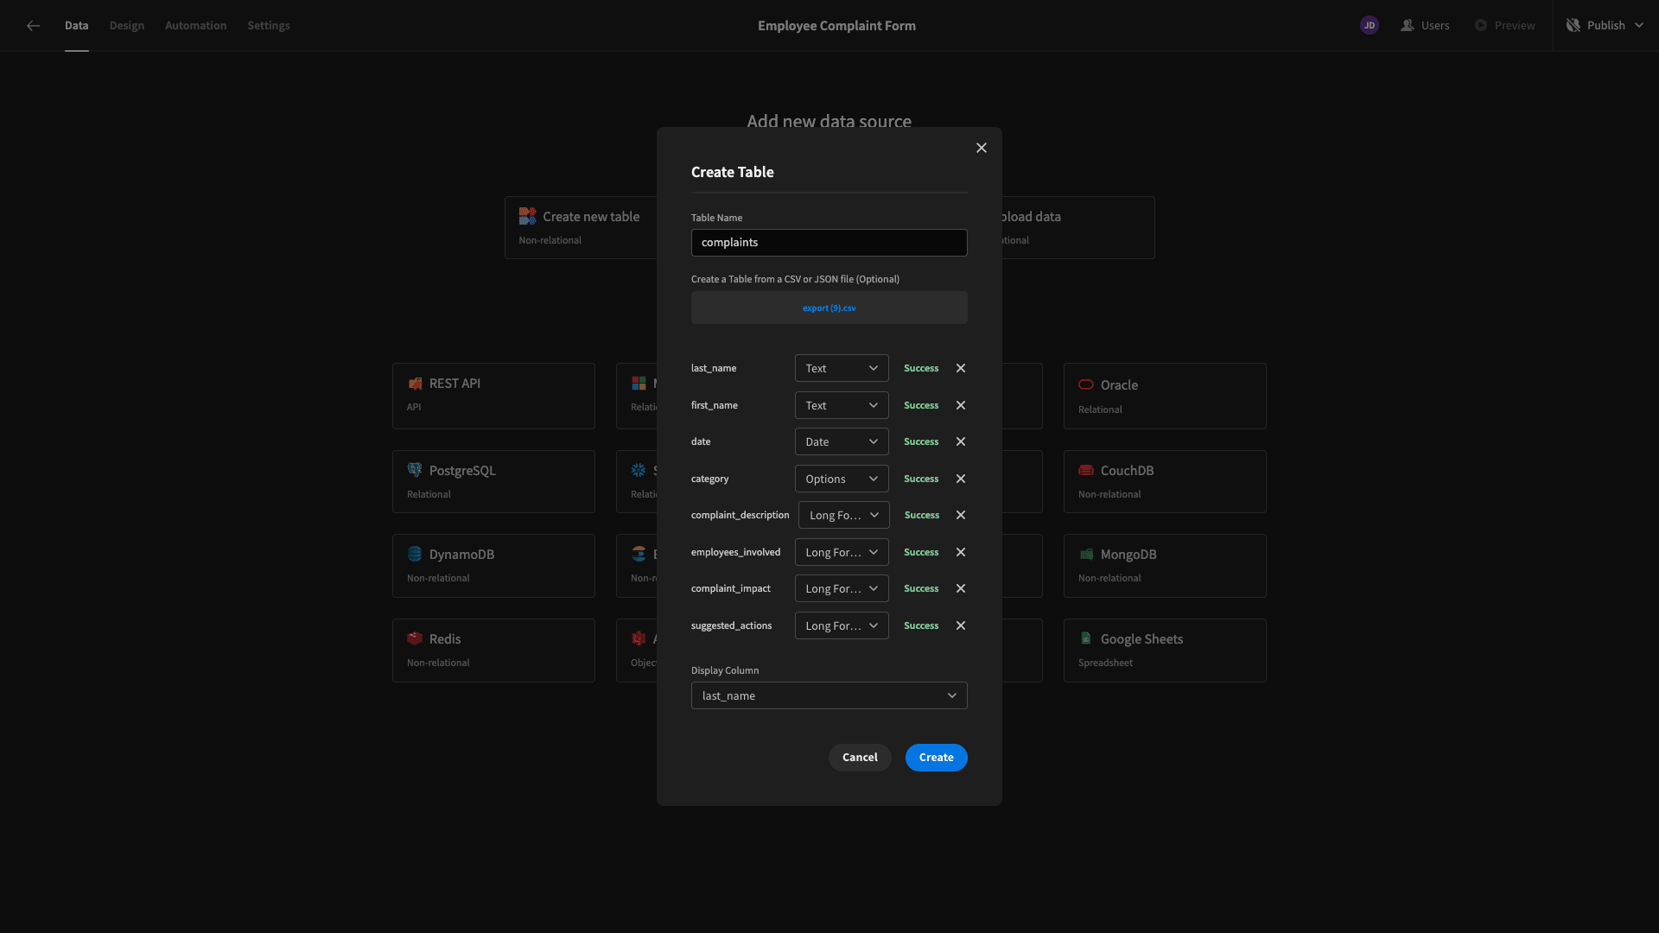Click the Preview button
The width and height of the screenshot is (1659, 933).
[x=1504, y=25]
